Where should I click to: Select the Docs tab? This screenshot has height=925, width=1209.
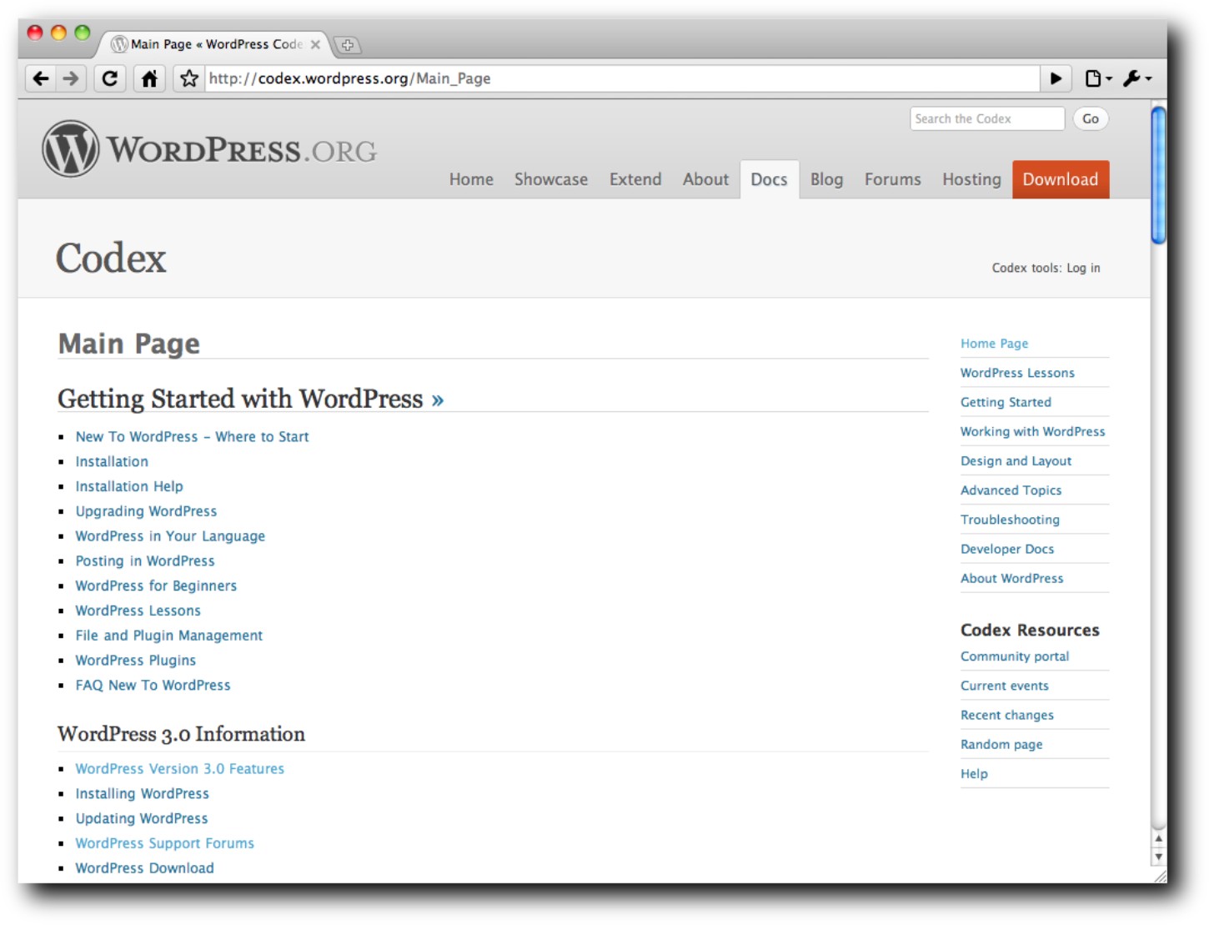[769, 179]
